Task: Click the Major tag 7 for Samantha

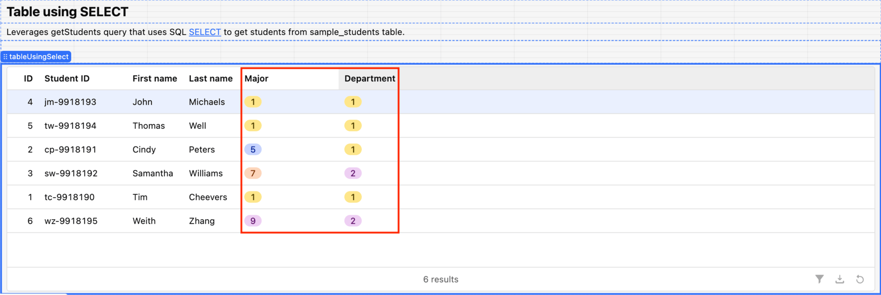Action: (253, 173)
